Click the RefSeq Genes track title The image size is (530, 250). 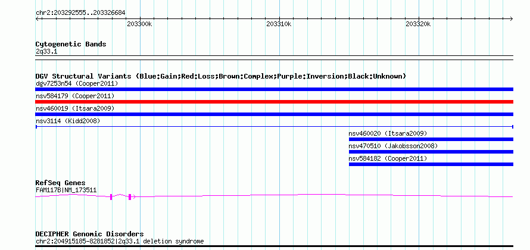coord(61,183)
